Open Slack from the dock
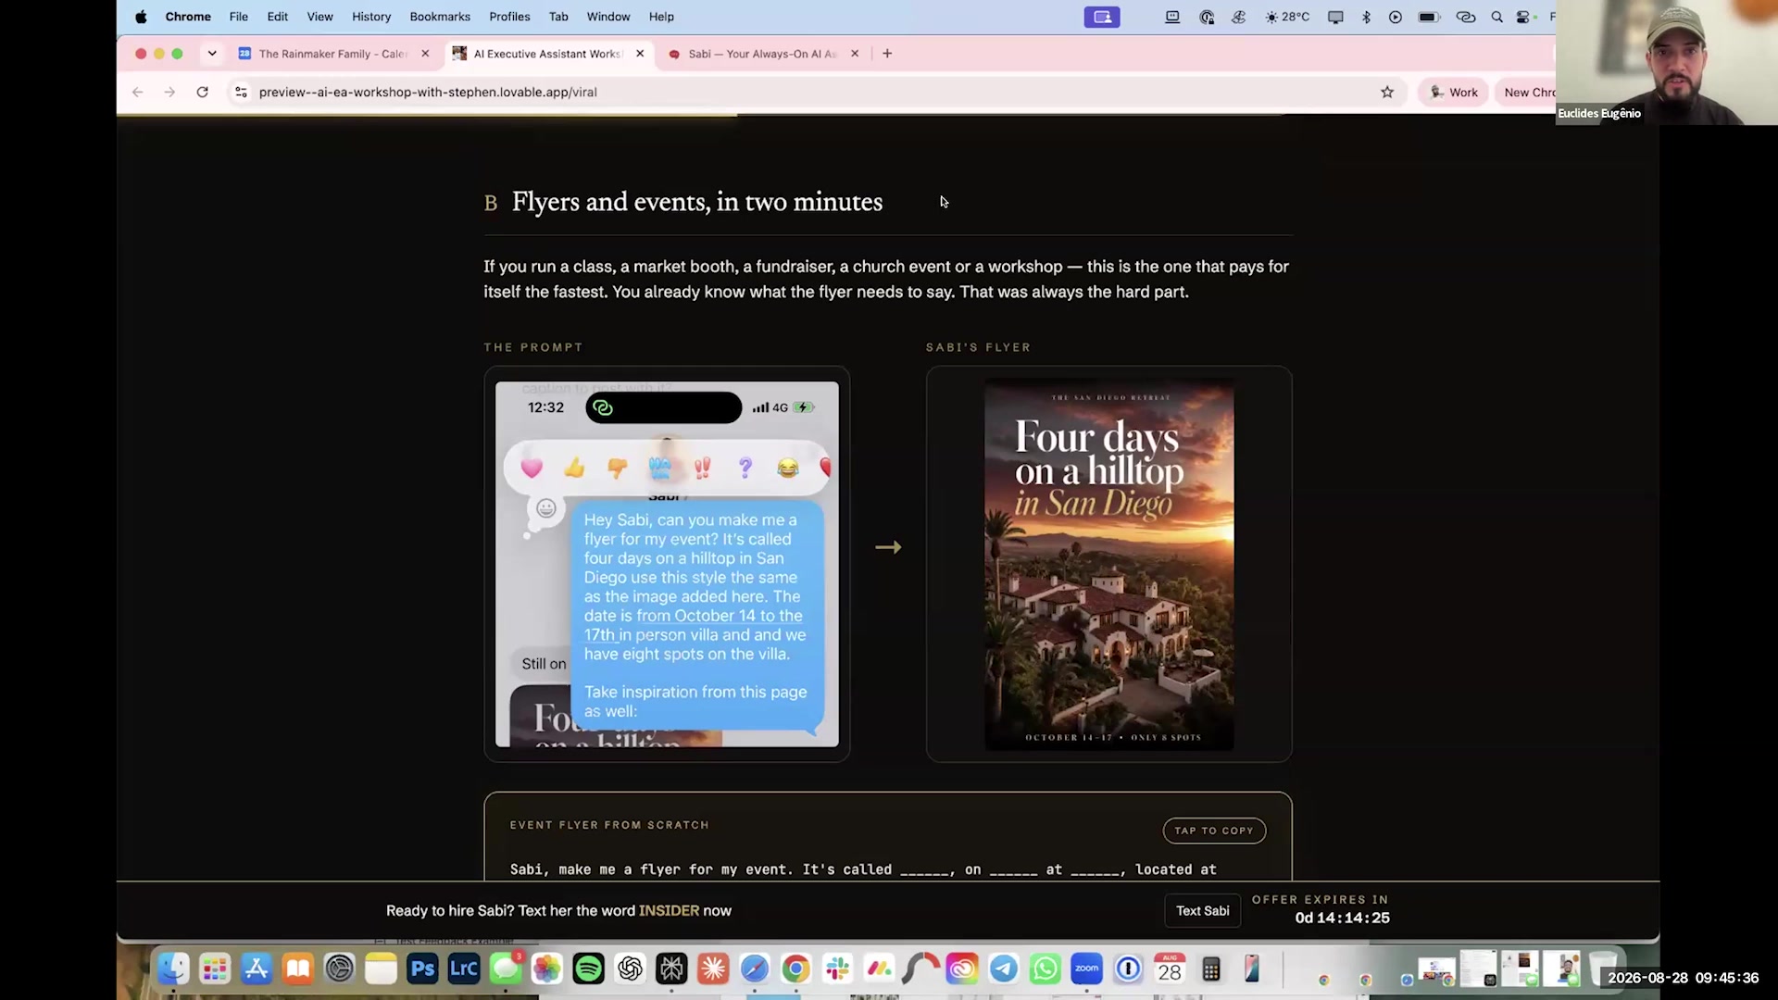Viewport: 1778px width, 1000px height. click(838, 969)
